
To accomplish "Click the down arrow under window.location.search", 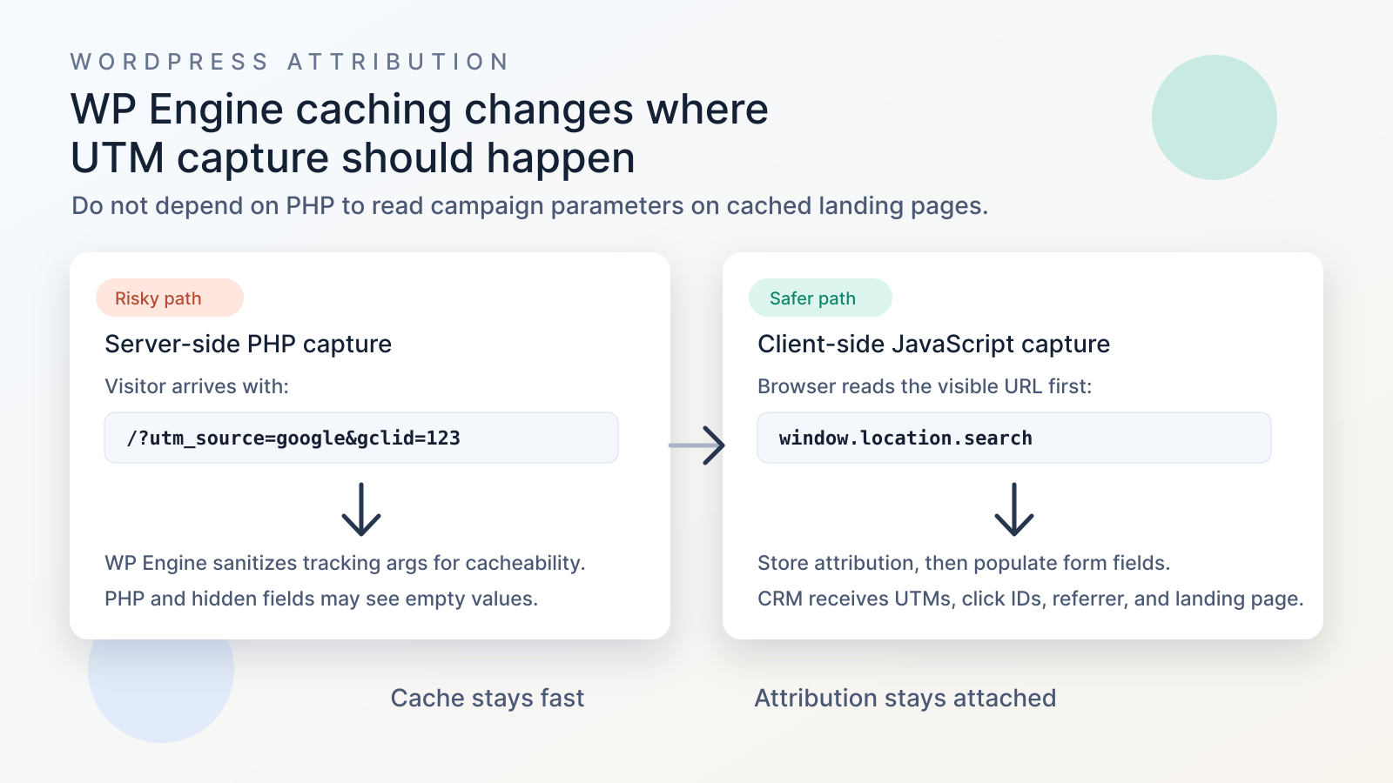I will 1014,509.
